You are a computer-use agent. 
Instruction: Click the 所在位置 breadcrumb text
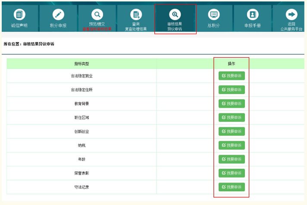29,44
